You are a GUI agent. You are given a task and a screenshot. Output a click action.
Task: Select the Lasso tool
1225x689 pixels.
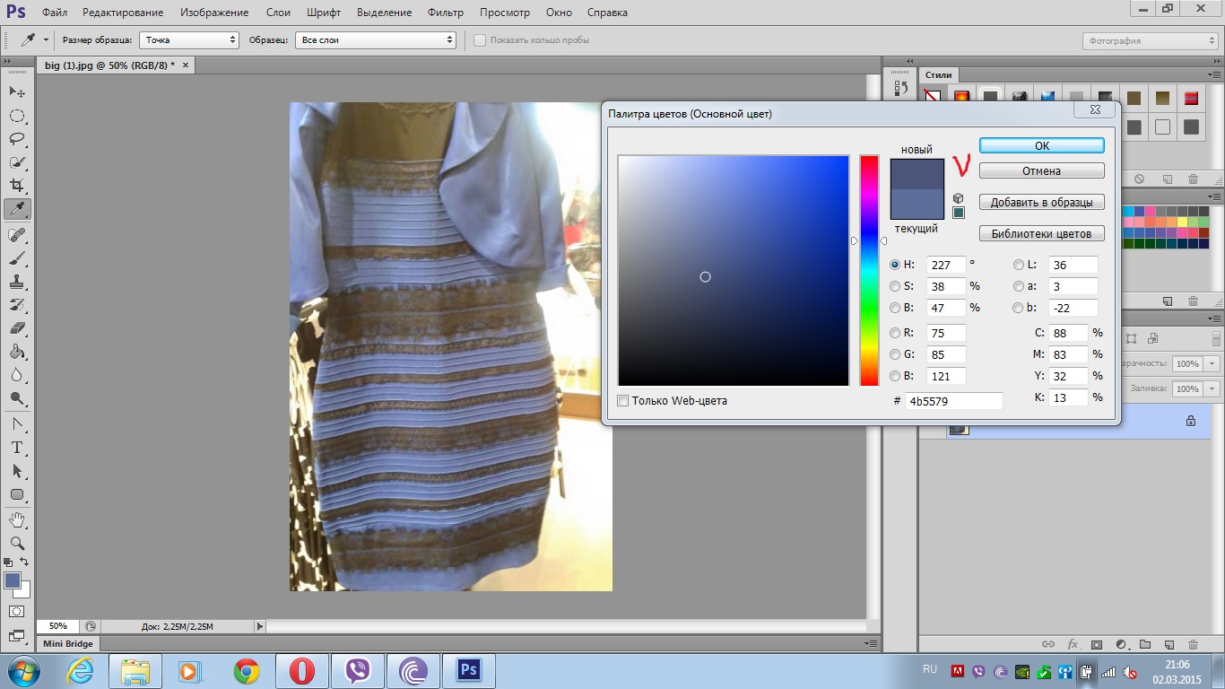(x=17, y=139)
